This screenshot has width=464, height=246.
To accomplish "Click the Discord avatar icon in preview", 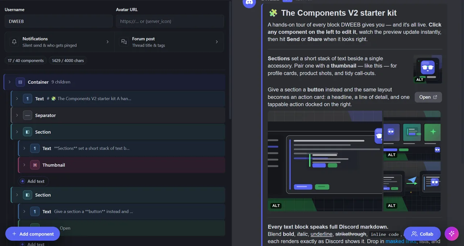I will pos(249,2).
